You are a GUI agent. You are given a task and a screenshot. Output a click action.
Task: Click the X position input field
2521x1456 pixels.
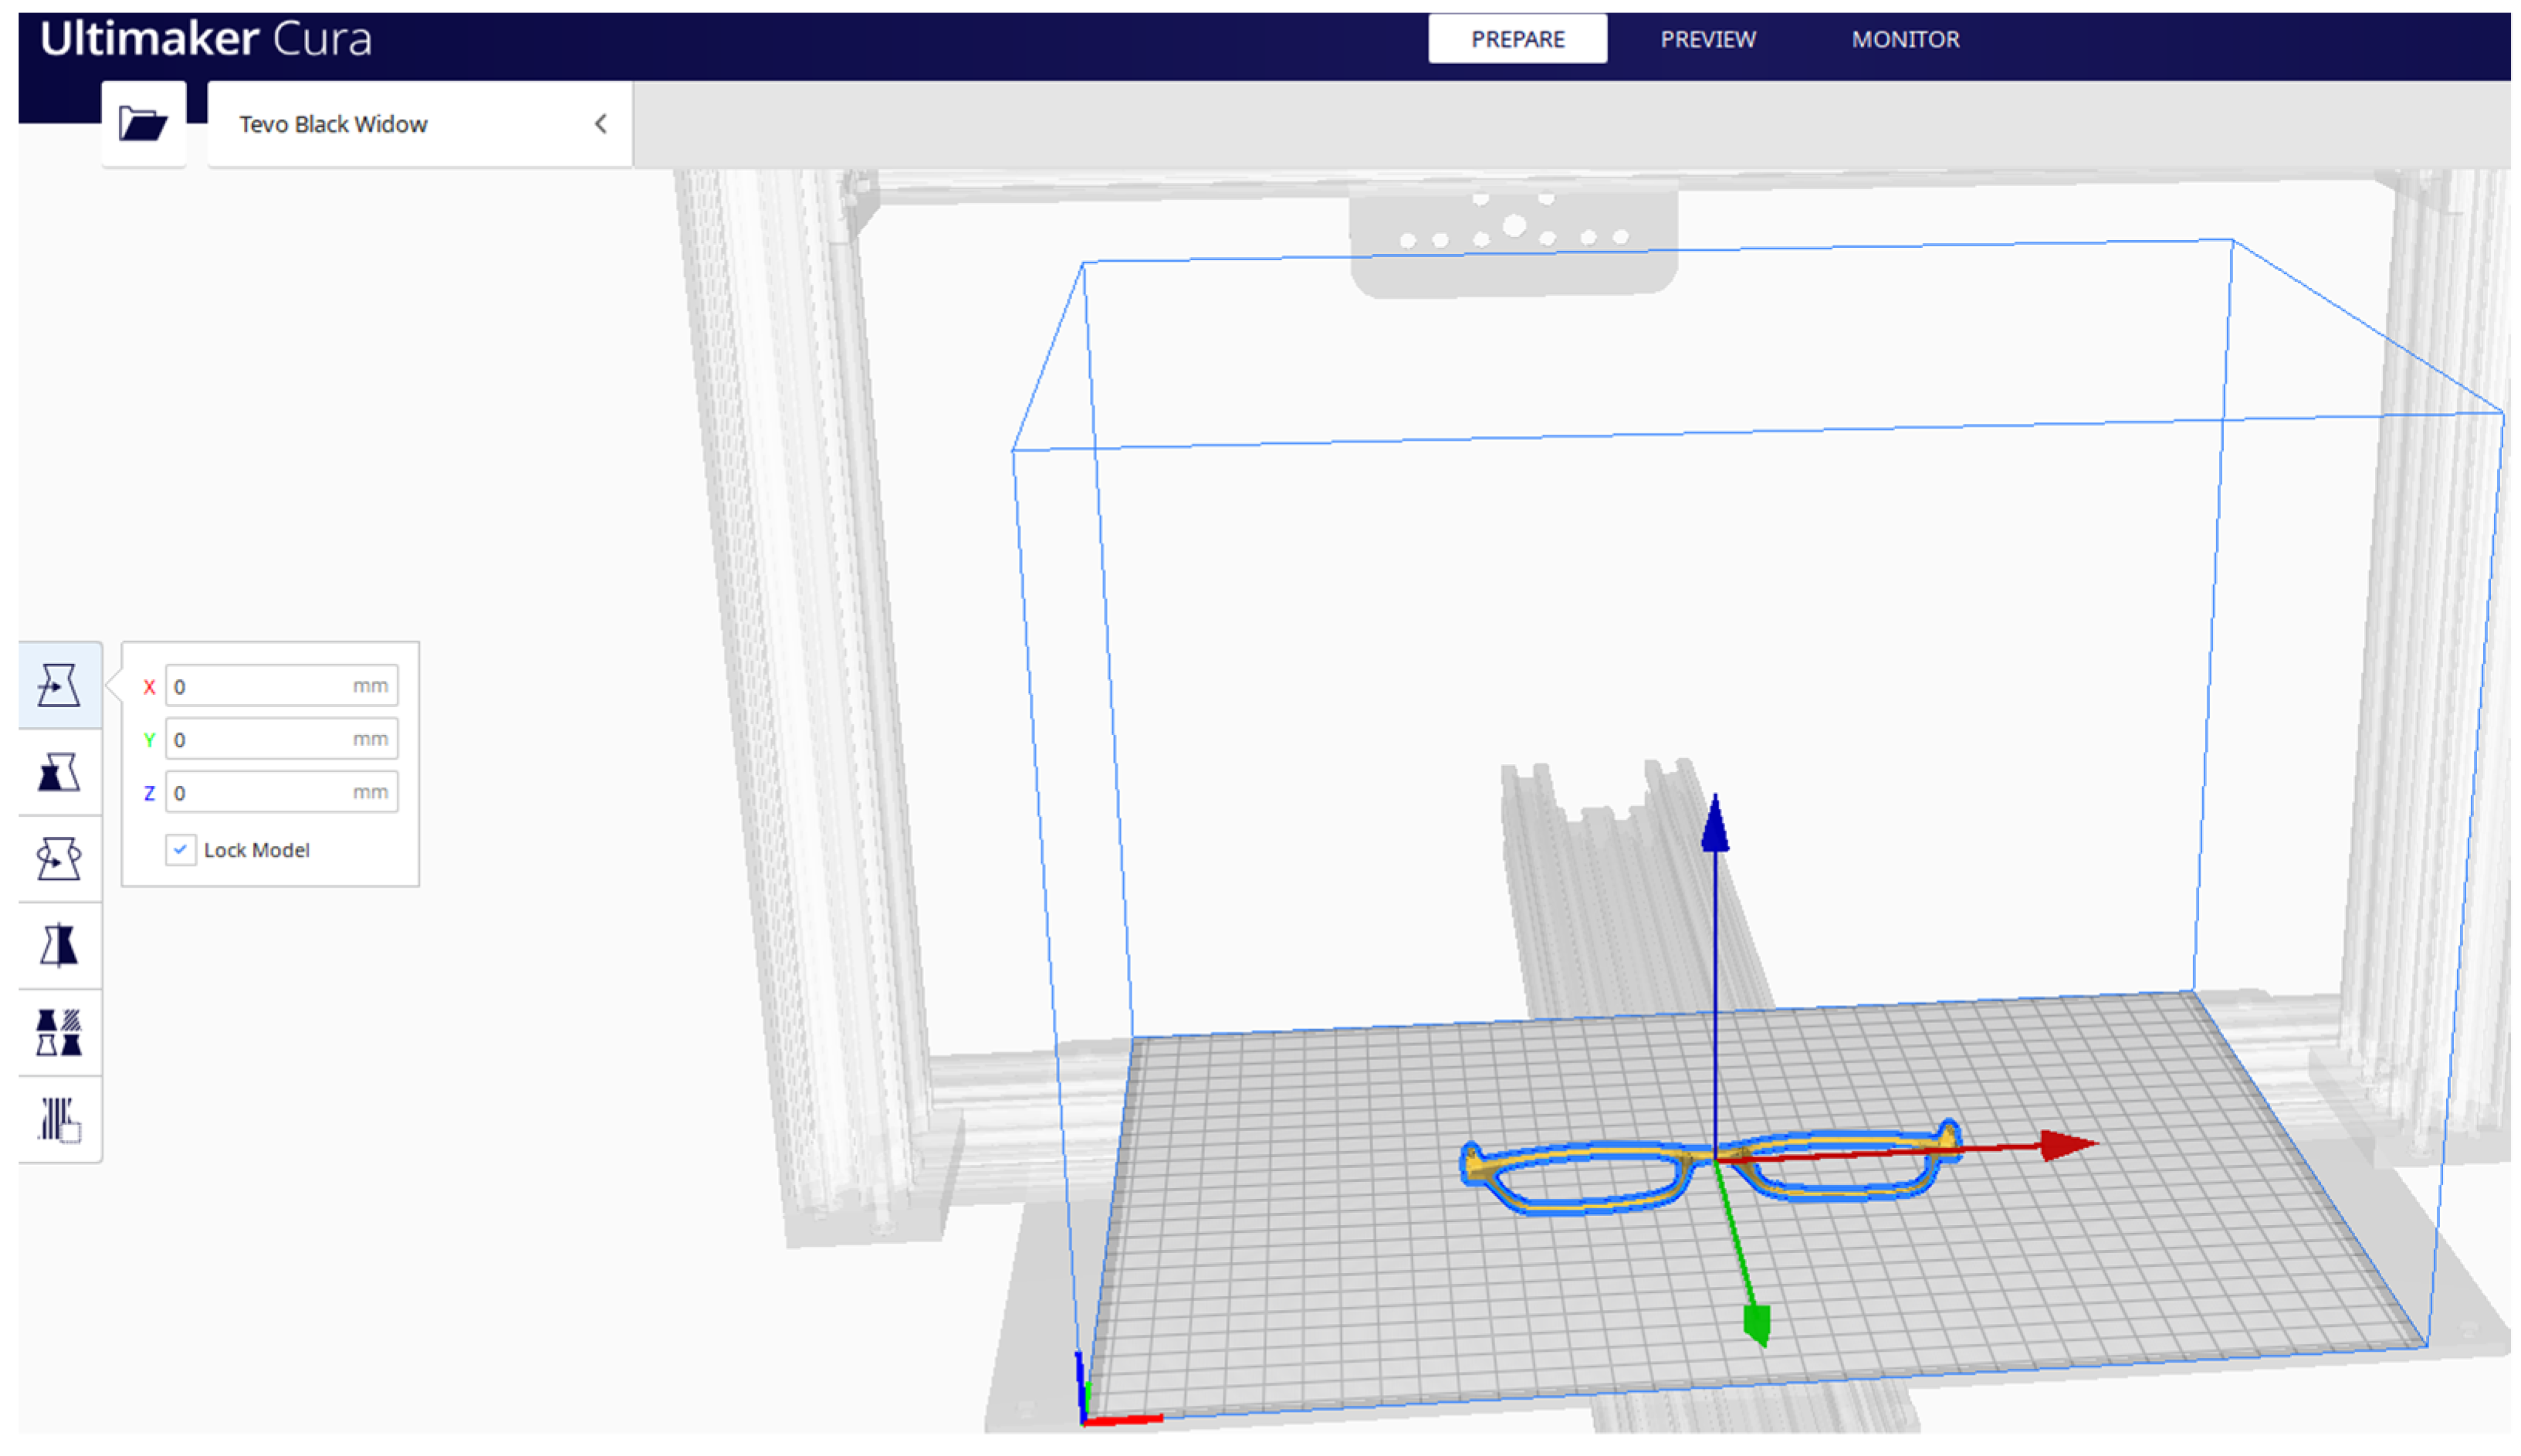point(260,687)
